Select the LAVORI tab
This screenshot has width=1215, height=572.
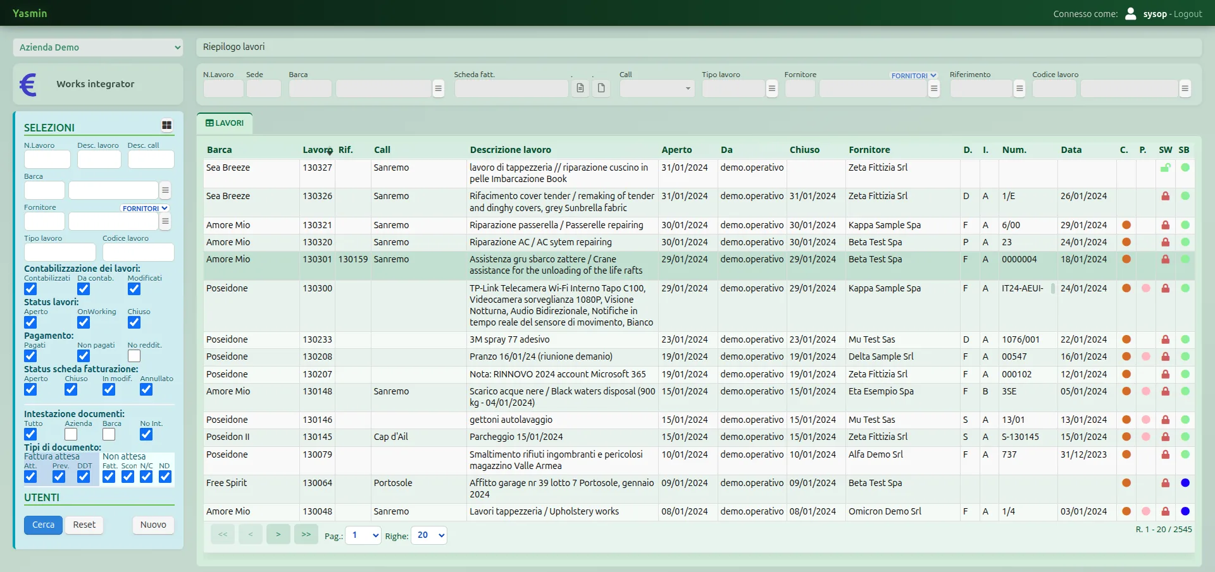click(225, 123)
